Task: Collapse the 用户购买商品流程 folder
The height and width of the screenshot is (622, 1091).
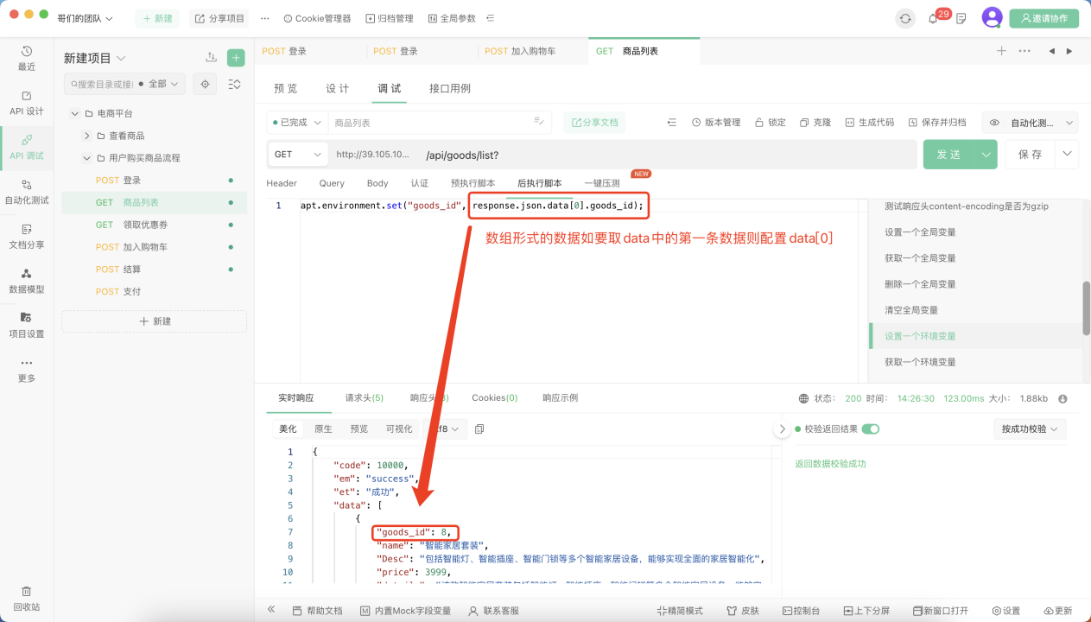Action: coord(86,158)
